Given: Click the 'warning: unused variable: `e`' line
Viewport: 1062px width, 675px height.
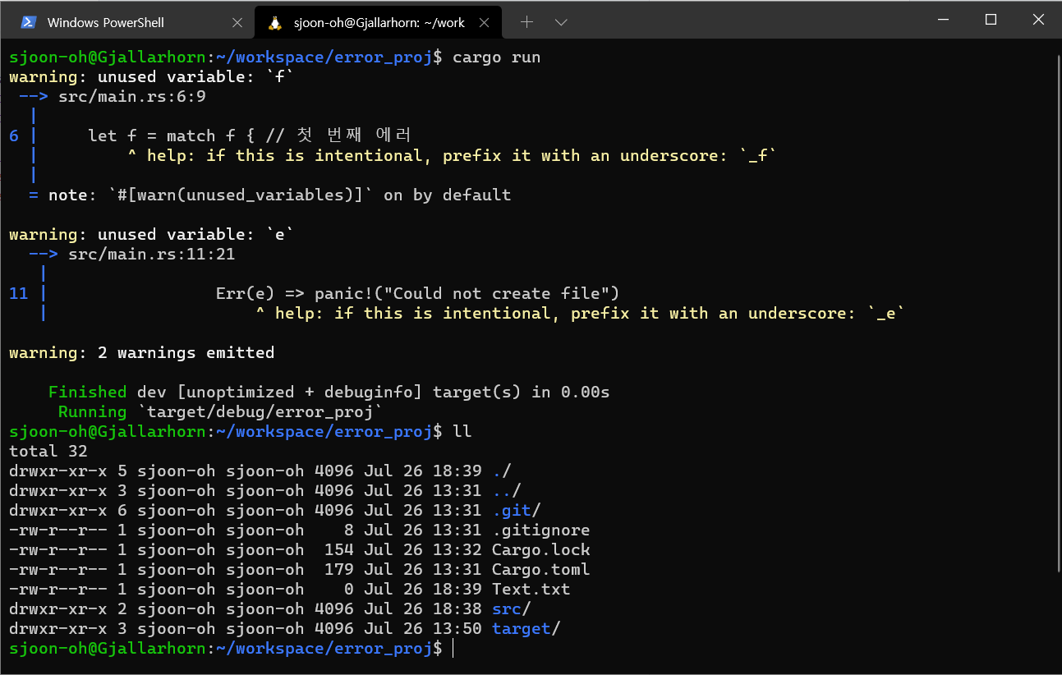Looking at the screenshot, I should [152, 234].
